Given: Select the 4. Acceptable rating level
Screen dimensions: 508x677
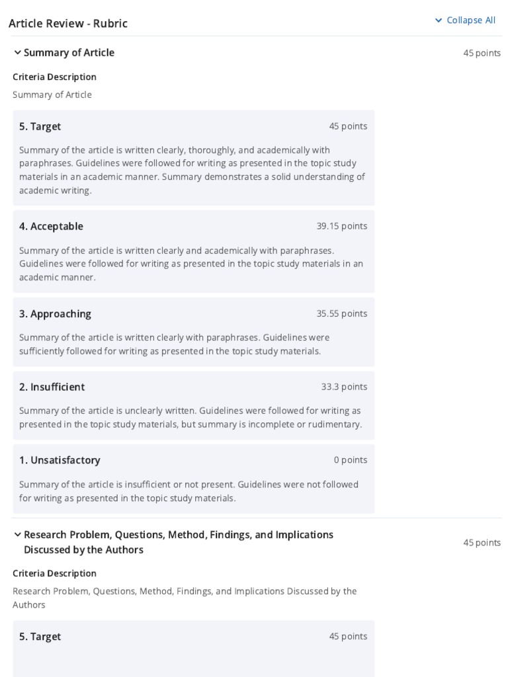Looking at the screenshot, I should coord(51,226).
